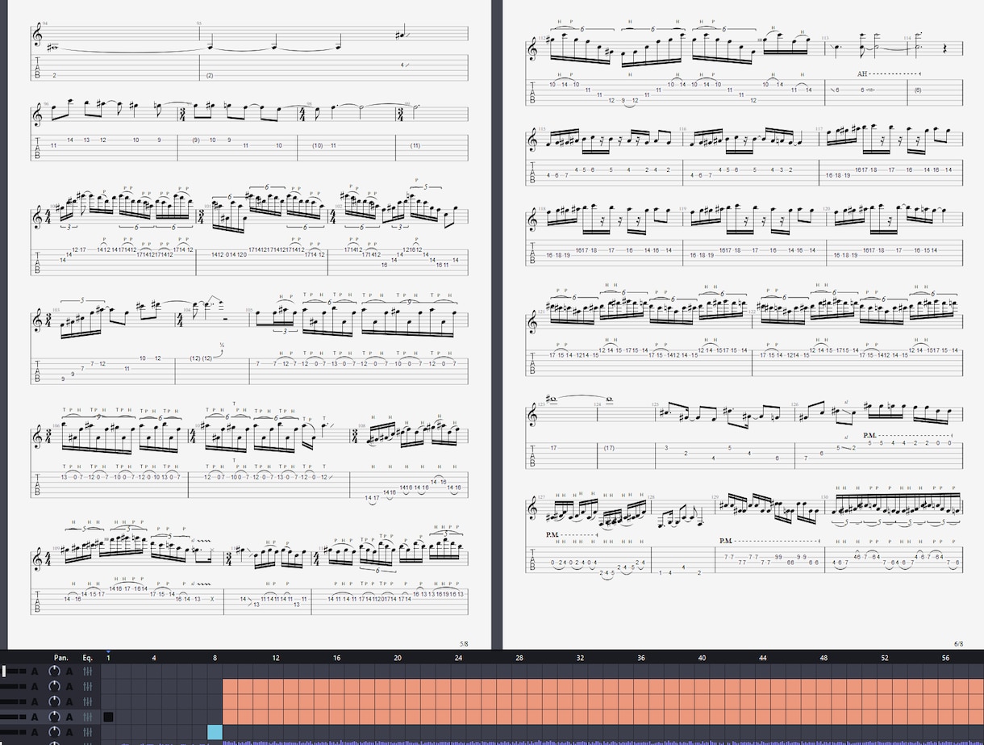Select the bar 40 cell in the fourth track

pyautogui.click(x=703, y=717)
